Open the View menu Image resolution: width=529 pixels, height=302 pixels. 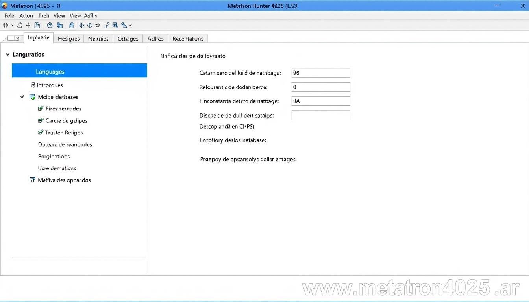point(59,15)
